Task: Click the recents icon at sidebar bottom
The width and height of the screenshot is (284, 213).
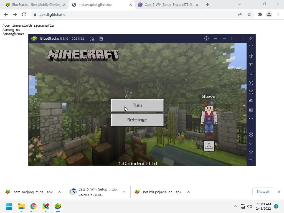Action: (x=251, y=161)
